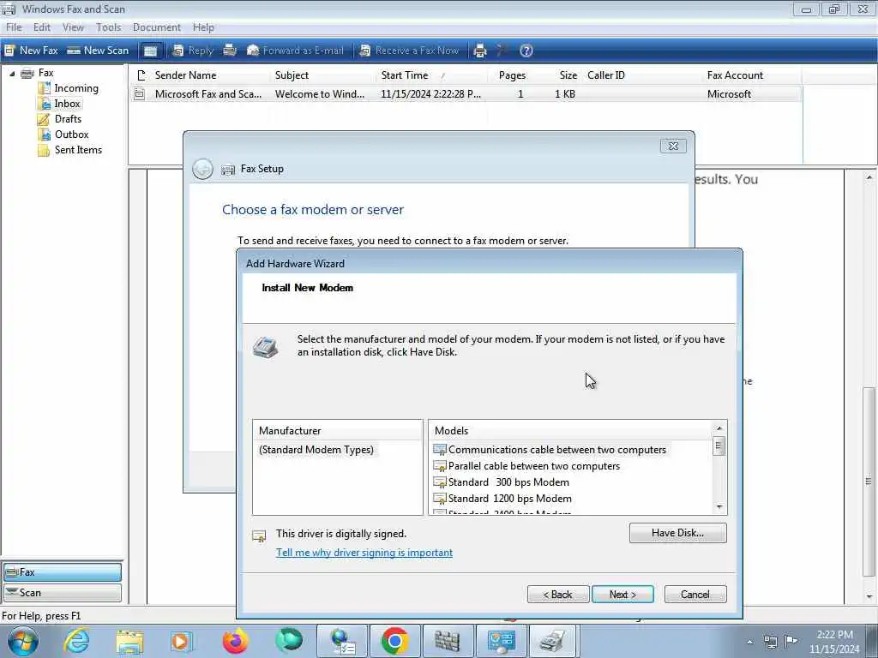This screenshot has height=658, width=878.
Task: Open the Help menu
Action: 203,27
